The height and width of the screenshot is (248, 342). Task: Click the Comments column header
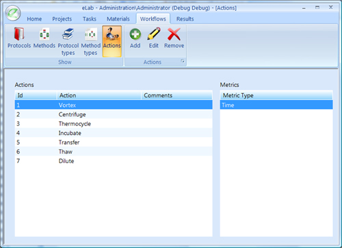177,95
